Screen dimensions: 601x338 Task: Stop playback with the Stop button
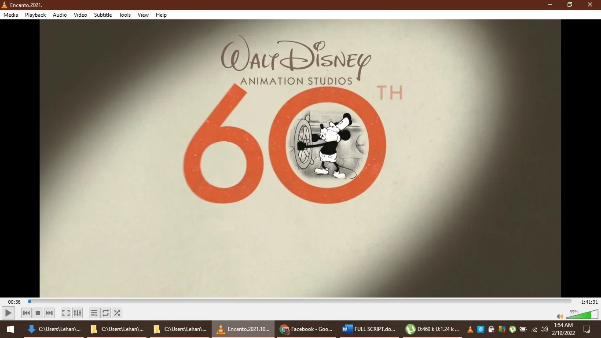coord(38,313)
